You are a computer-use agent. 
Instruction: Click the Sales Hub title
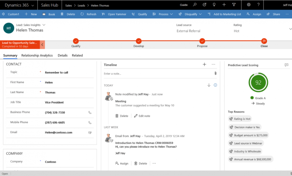tap(49, 5)
